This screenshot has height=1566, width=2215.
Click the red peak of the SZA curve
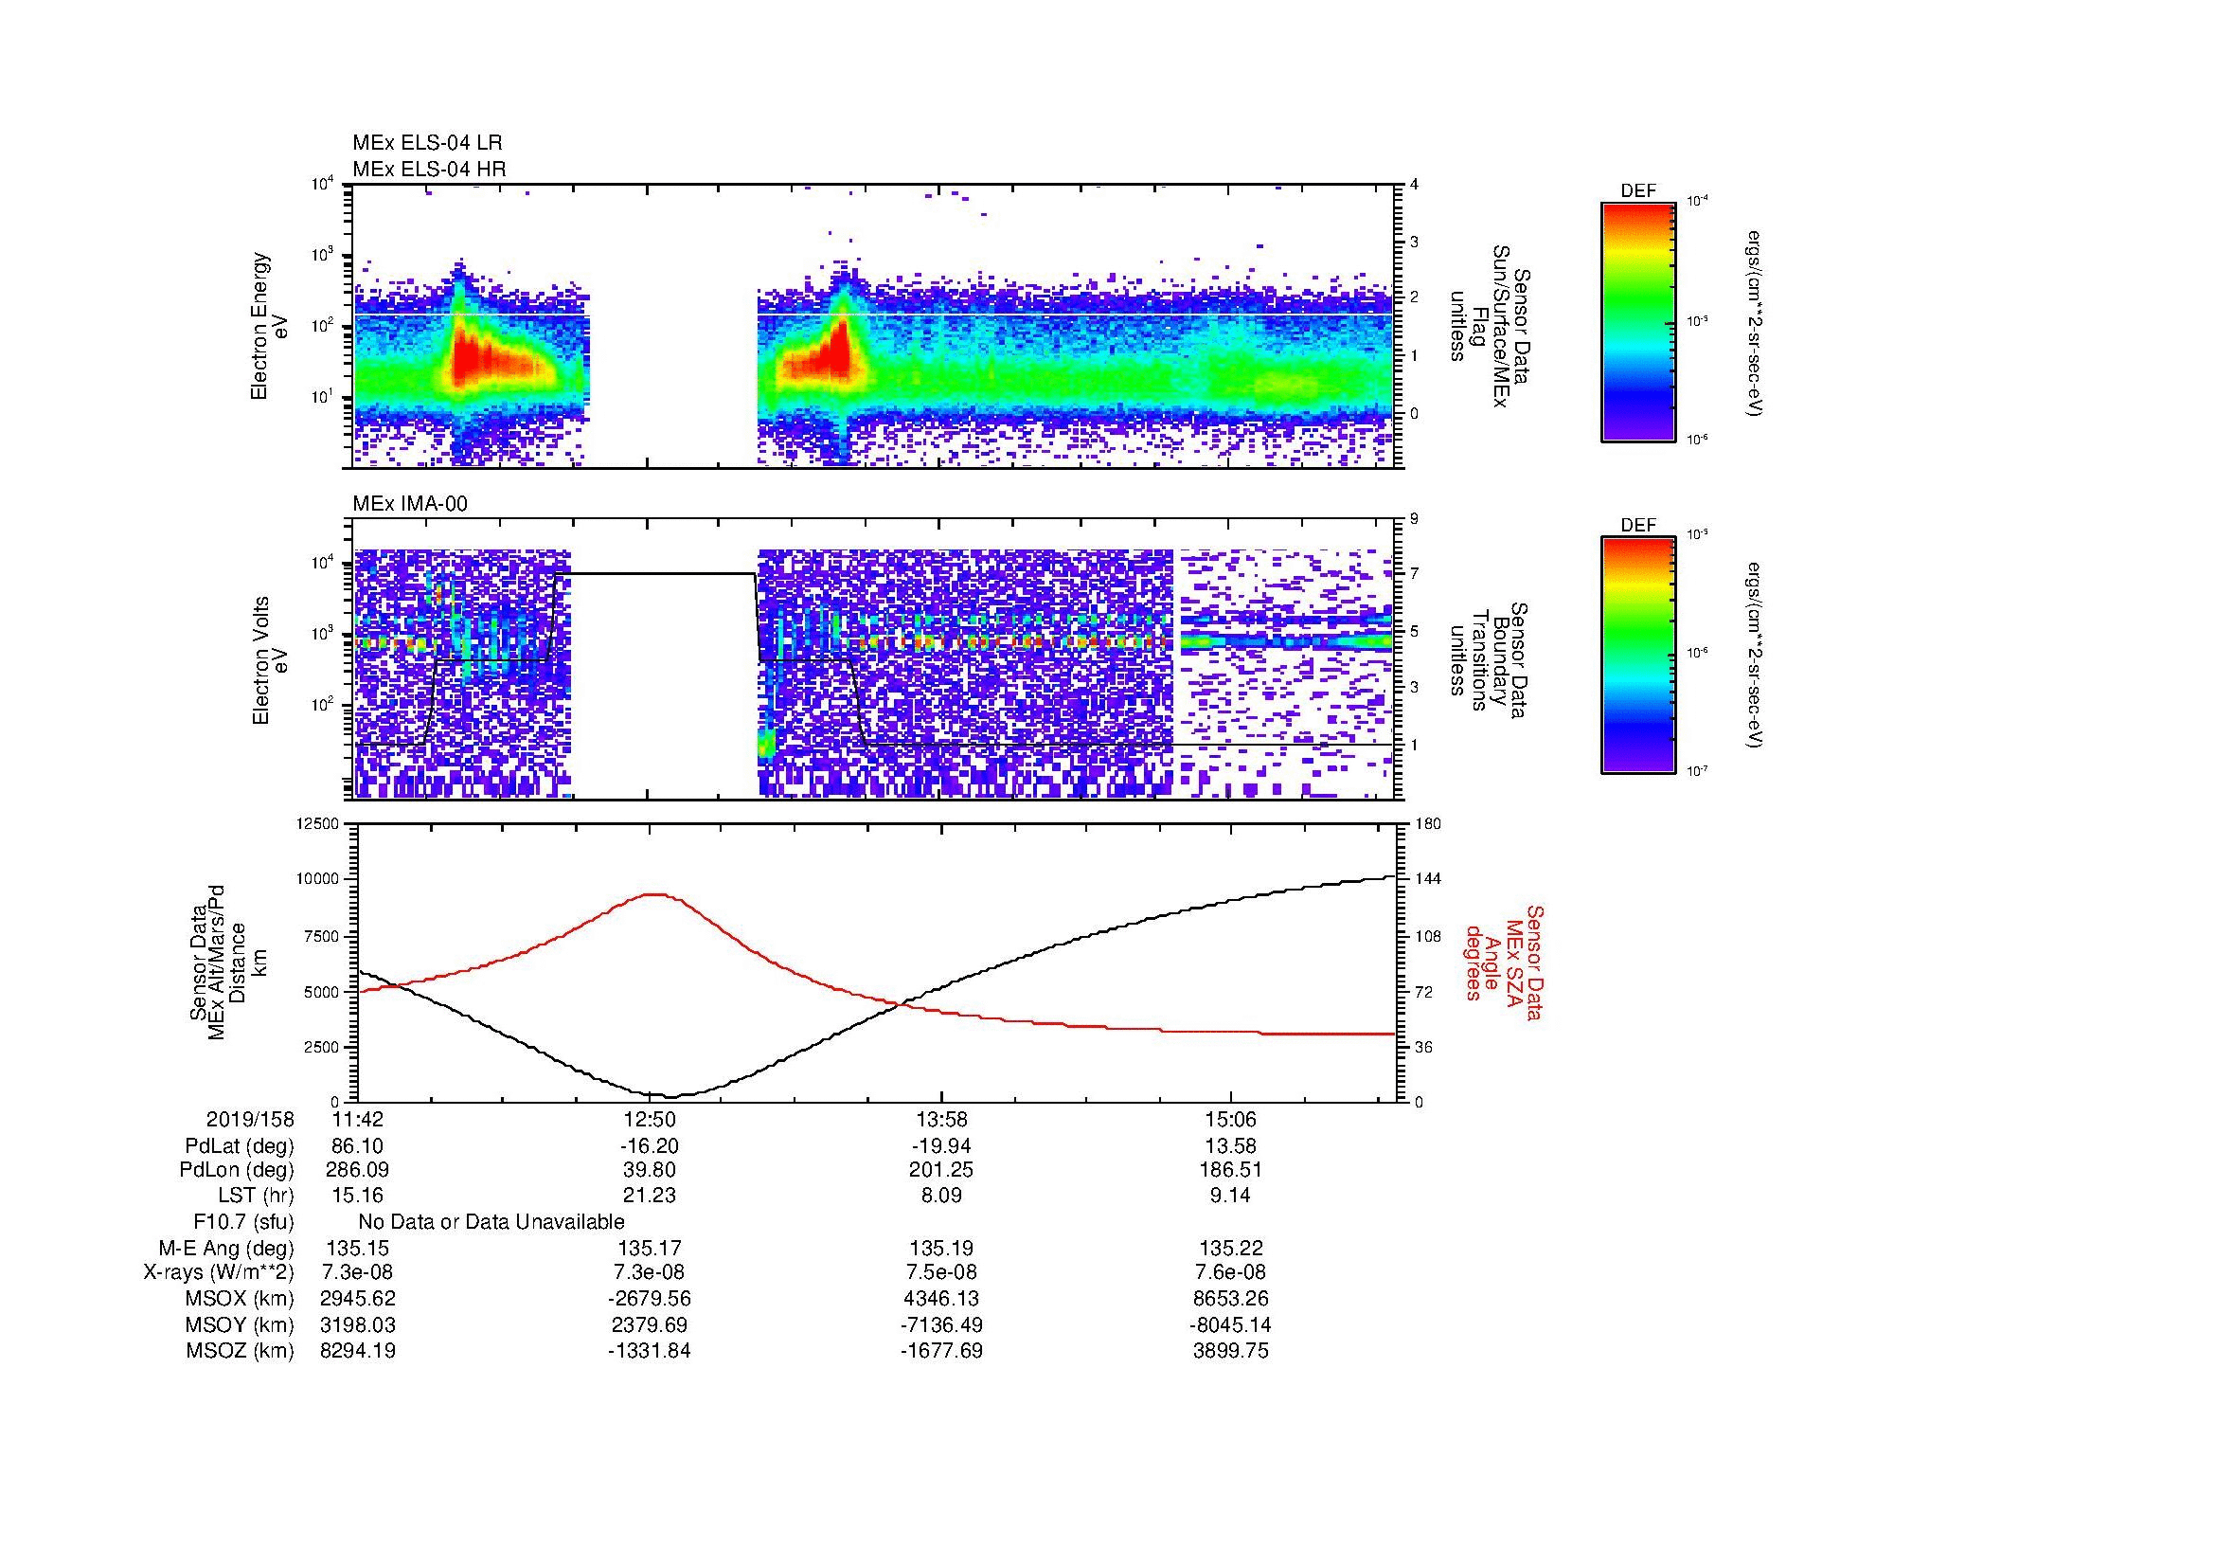coord(655,894)
